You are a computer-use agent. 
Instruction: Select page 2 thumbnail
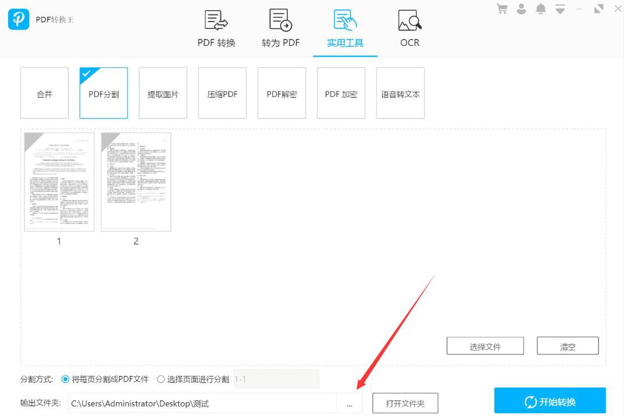pyautogui.click(x=136, y=182)
